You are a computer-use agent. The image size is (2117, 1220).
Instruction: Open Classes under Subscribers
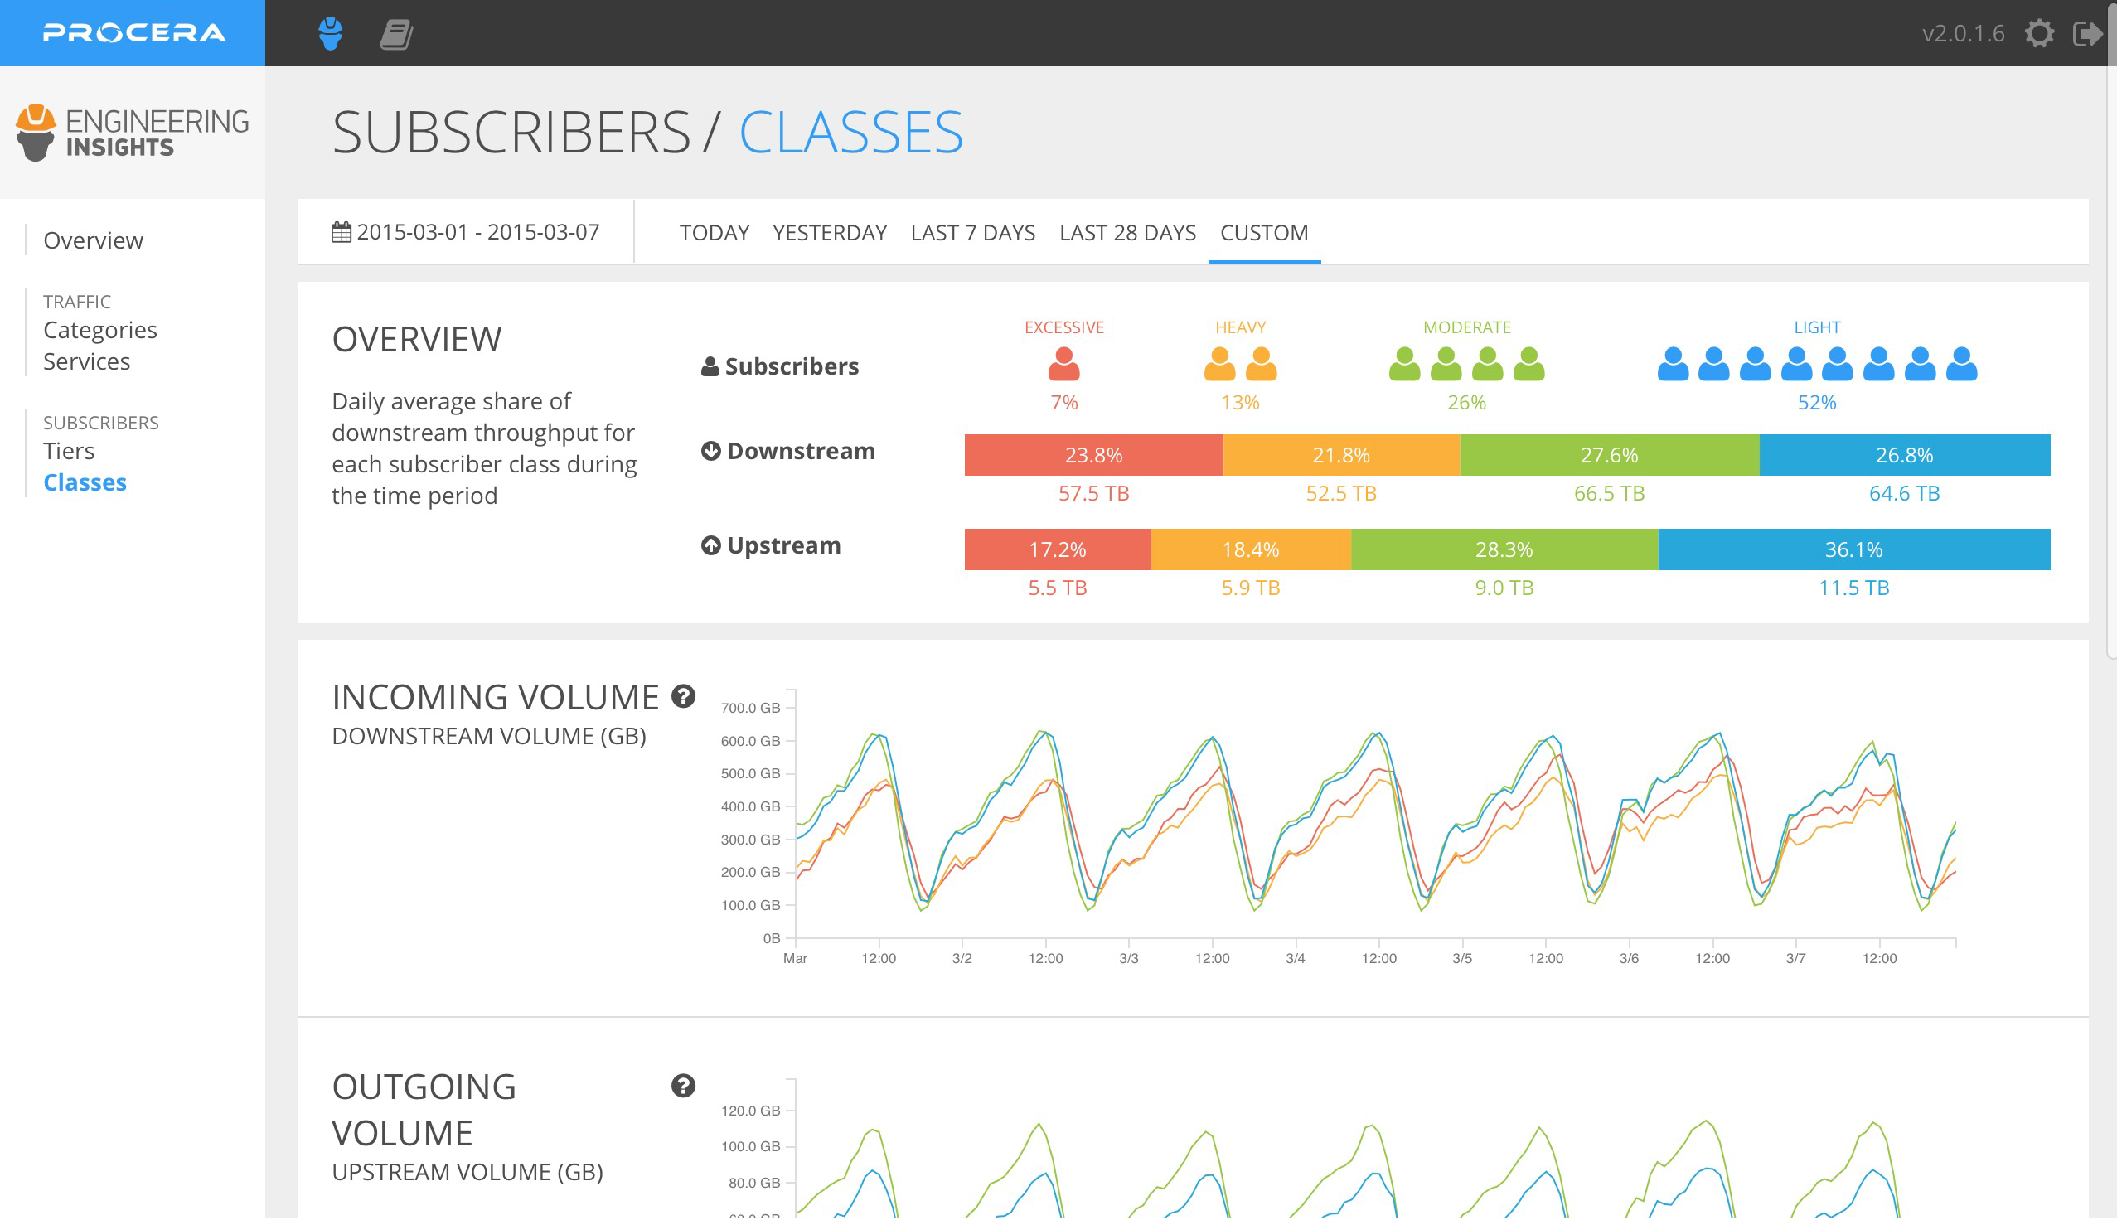pyautogui.click(x=85, y=482)
